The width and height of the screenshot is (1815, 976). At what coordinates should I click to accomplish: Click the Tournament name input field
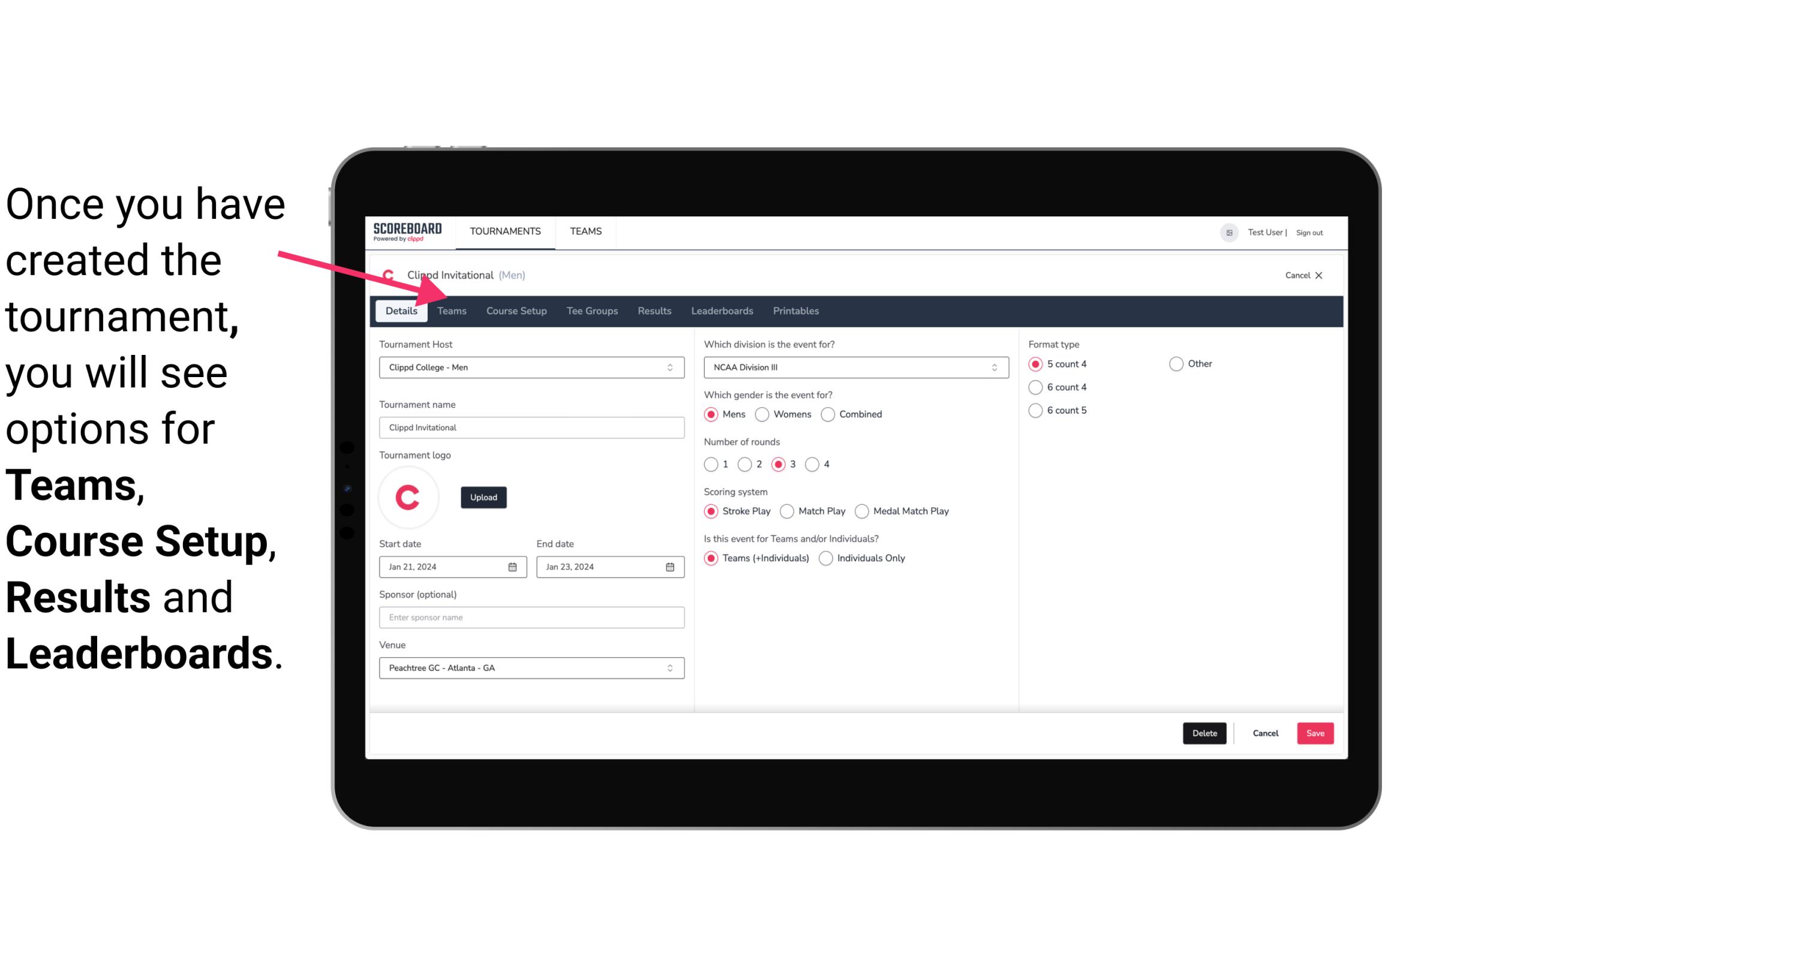(530, 427)
